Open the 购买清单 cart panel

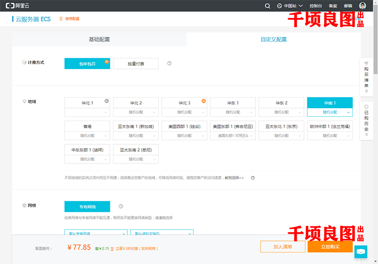(x=366, y=77)
